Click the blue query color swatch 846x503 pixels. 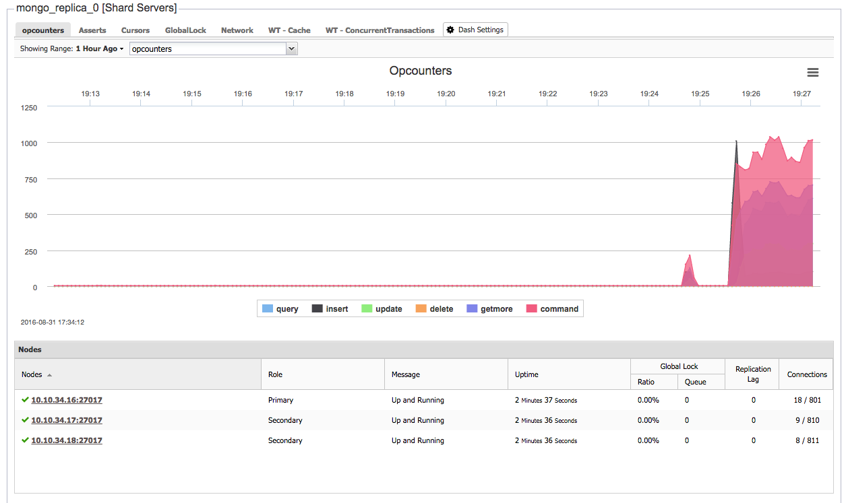tap(267, 309)
